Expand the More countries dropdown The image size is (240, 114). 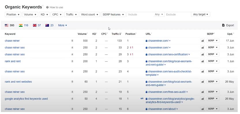[62, 25]
